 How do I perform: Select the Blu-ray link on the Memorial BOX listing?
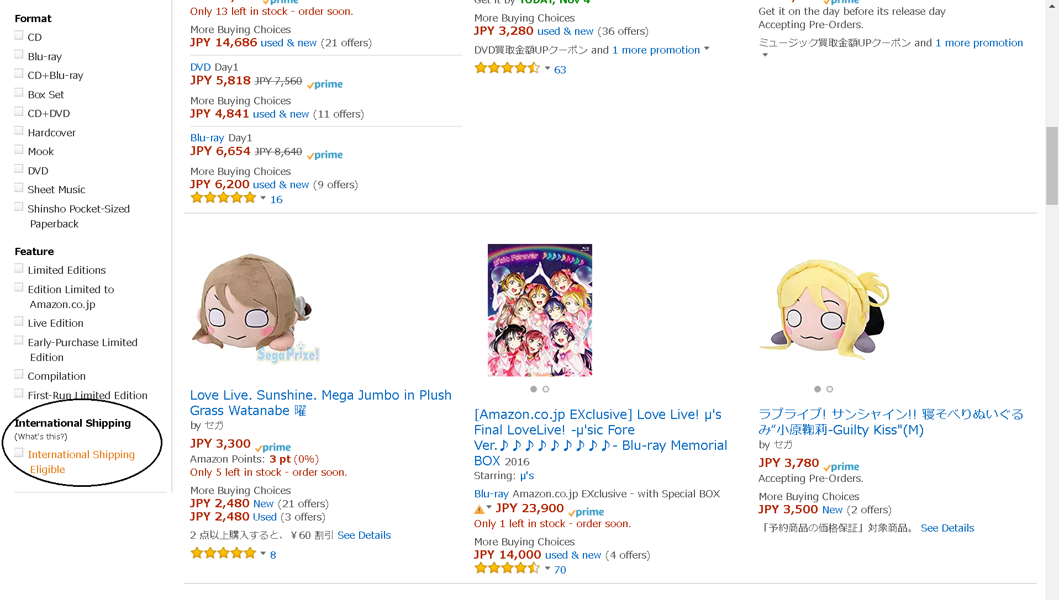pyautogui.click(x=491, y=493)
